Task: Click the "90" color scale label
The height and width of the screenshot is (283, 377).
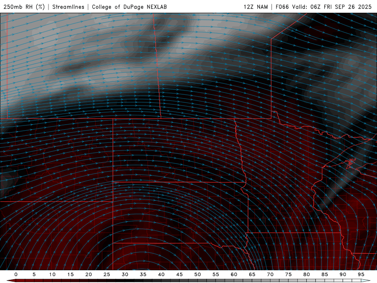Action: pos(343,275)
